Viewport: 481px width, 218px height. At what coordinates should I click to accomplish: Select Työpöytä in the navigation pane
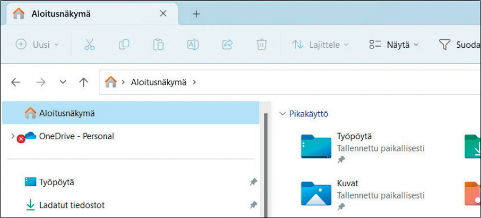pyautogui.click(x=56, y=182)
